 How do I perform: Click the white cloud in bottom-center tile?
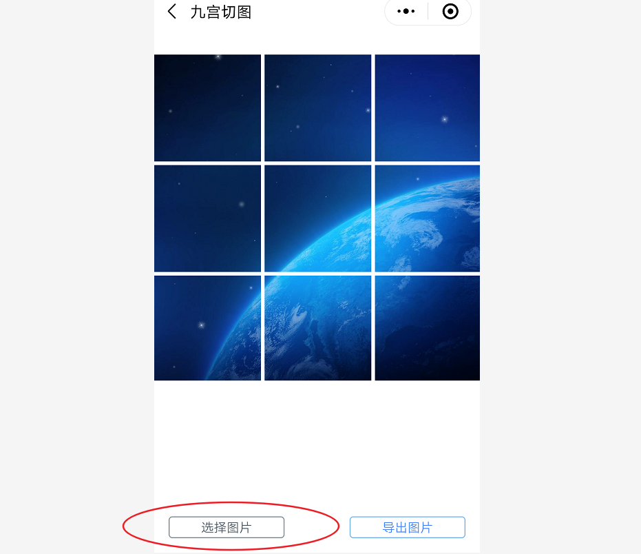[x=298, y=314]
